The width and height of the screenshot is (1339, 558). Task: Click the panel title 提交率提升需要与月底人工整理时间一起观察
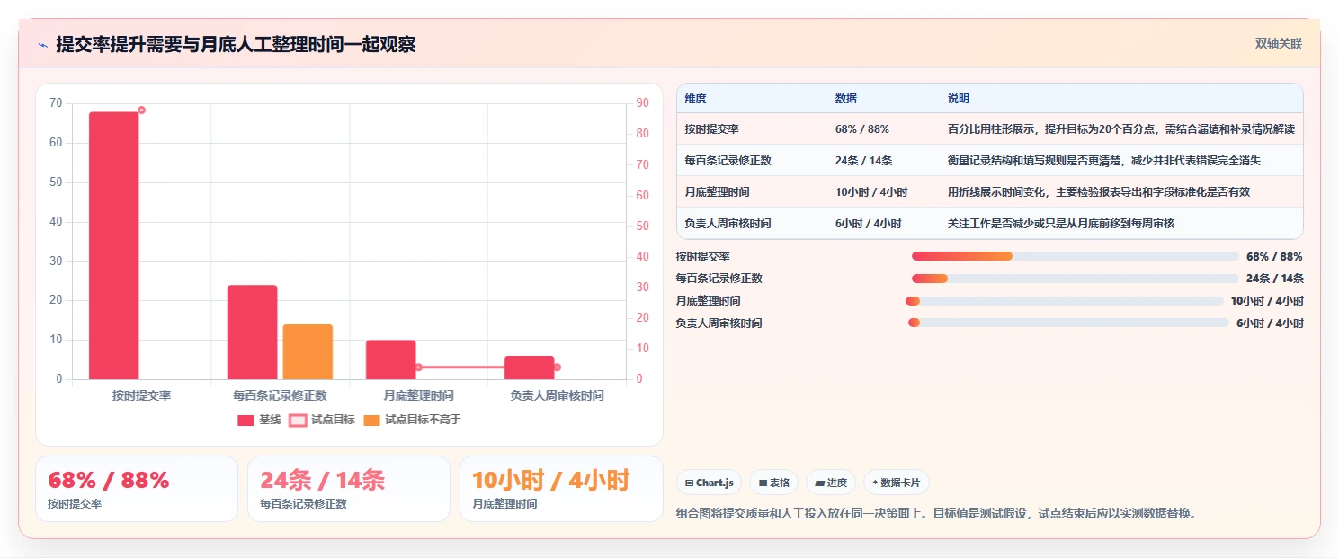click(x=236, y=45)
